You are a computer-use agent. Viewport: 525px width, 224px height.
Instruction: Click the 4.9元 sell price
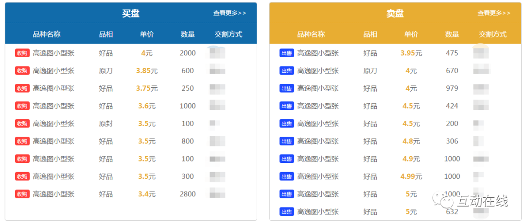click(x=411, y=159)
